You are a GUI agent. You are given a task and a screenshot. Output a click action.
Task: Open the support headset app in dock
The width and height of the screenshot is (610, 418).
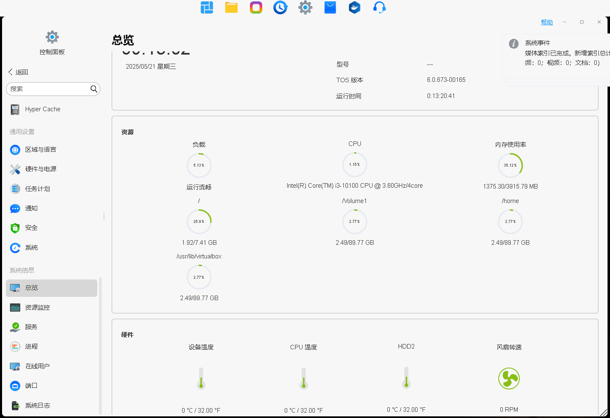(379, 7)
